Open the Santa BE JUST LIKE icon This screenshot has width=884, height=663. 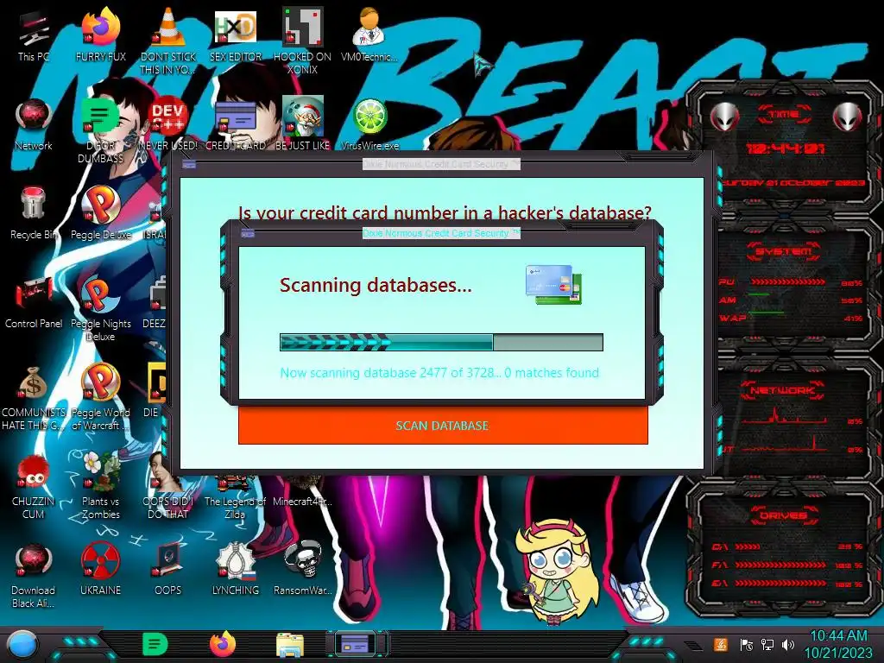click(x=303, y=124)
